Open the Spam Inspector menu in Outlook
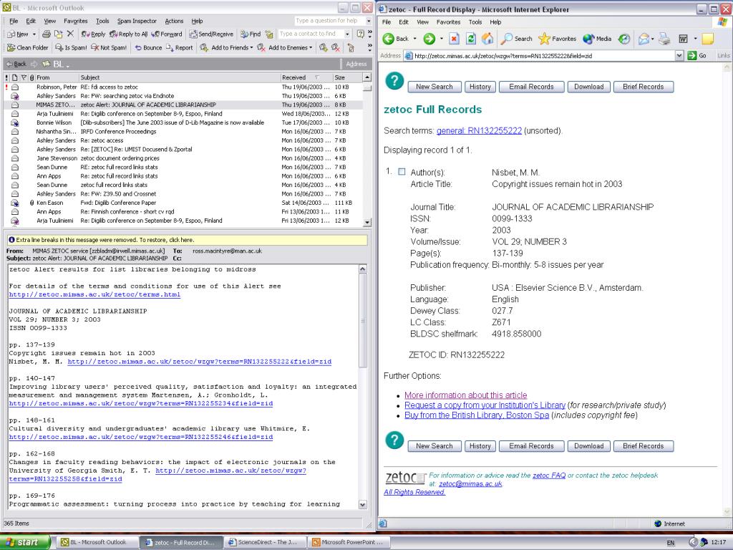This screenshot has height=550, width=733. (137, 21)
